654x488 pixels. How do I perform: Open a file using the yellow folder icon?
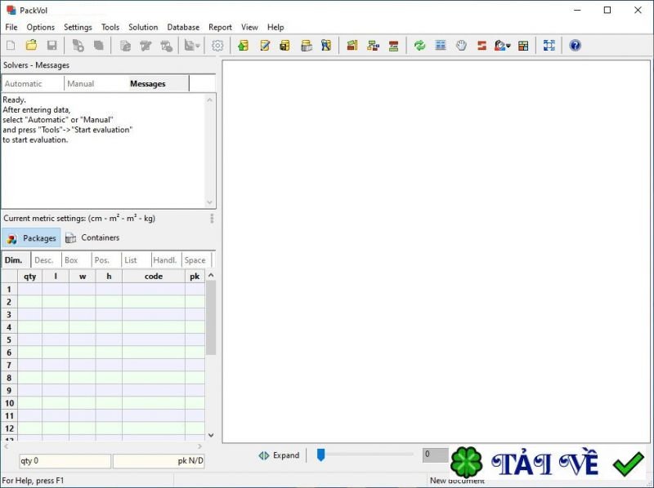pyautogui.click(x=31, y=45)
